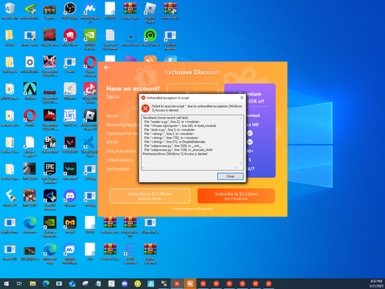Open the Rocket League desktop shortcut

(30, 146)
